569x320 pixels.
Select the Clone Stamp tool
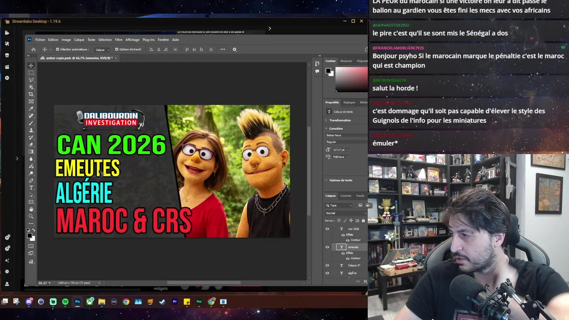point(31,130)
